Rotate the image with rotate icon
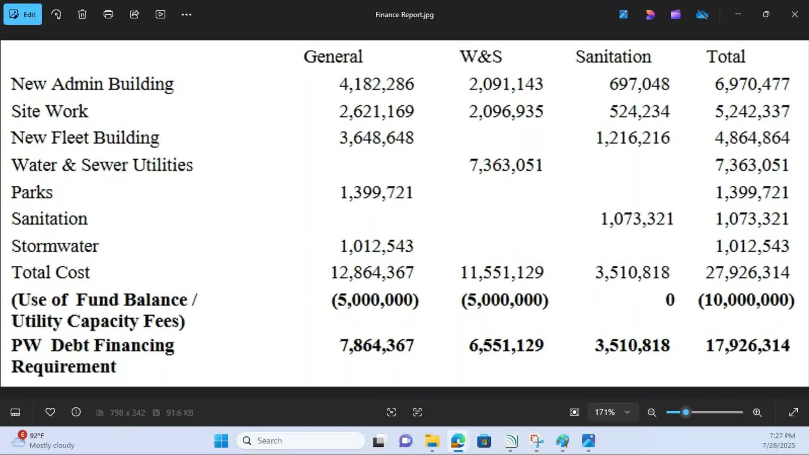The width and height of the screenshot is (809, 455). 56,14
